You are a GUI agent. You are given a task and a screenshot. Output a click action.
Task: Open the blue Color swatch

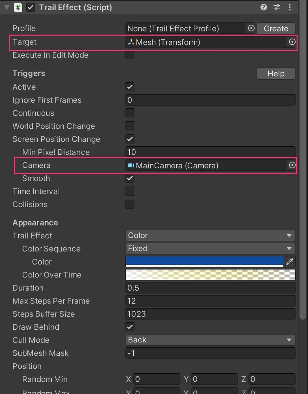coord(204,261)
